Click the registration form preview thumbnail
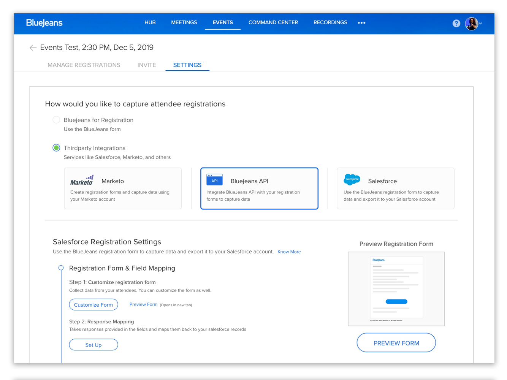Image resolution: width=507 pixels, height=380 pixels. tap(396, 289)
